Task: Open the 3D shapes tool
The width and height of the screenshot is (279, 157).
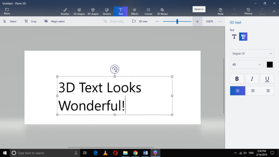Action: (93, 11)
